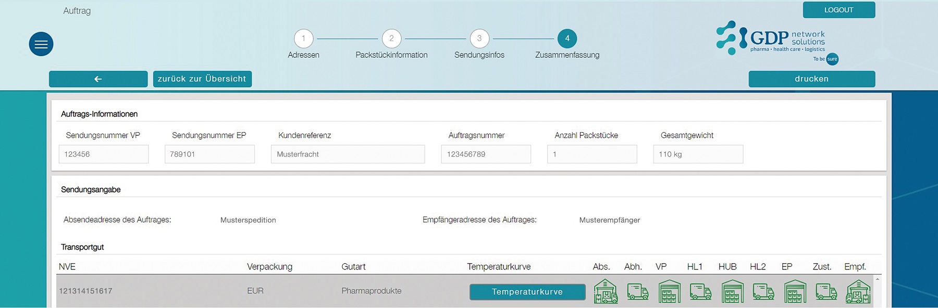This screenshot has width=938, height=308.
Task: Select the EP depot icon
Action: click(x=795, y=291)
